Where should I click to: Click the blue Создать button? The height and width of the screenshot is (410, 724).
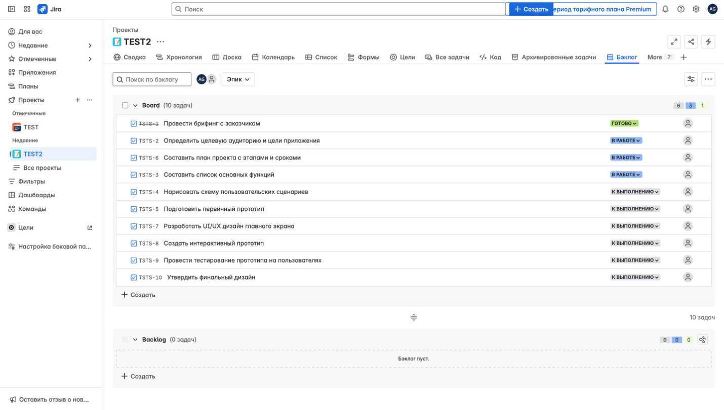[x=531, y=9]
